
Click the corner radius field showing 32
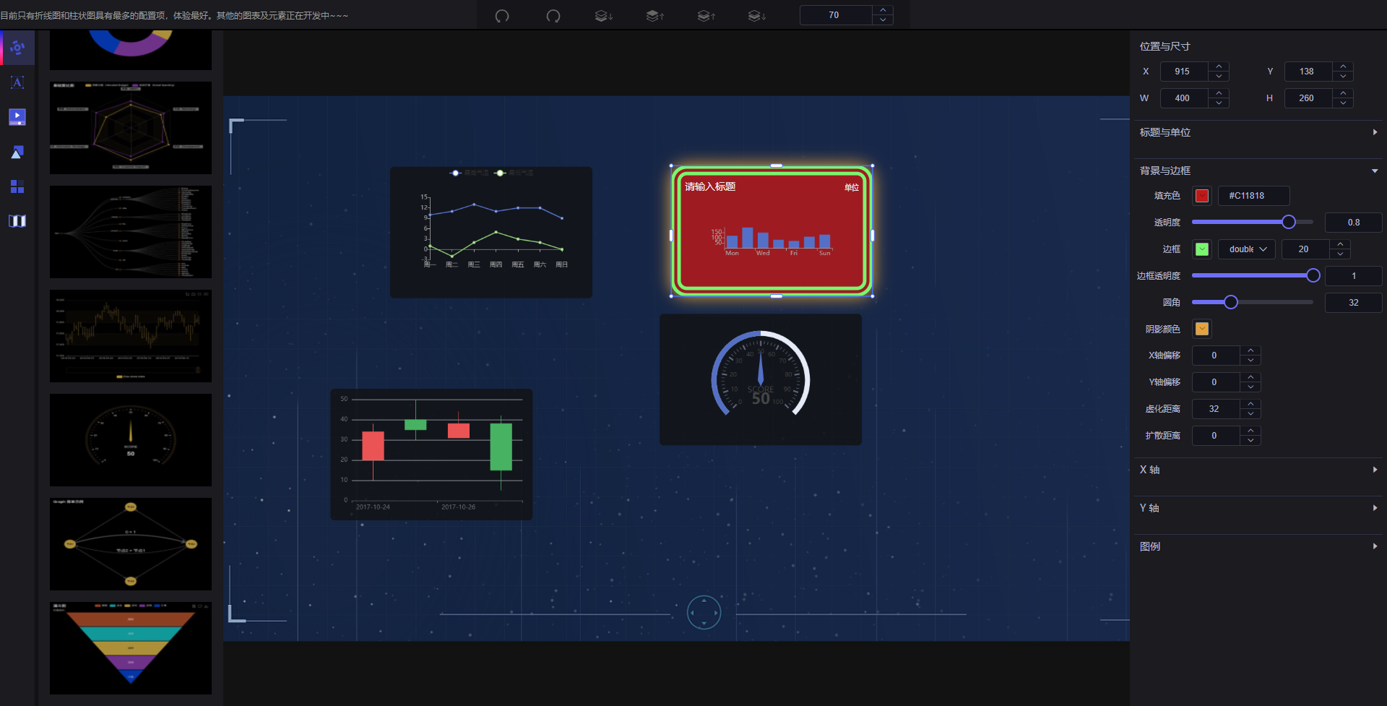[1353, 303]
